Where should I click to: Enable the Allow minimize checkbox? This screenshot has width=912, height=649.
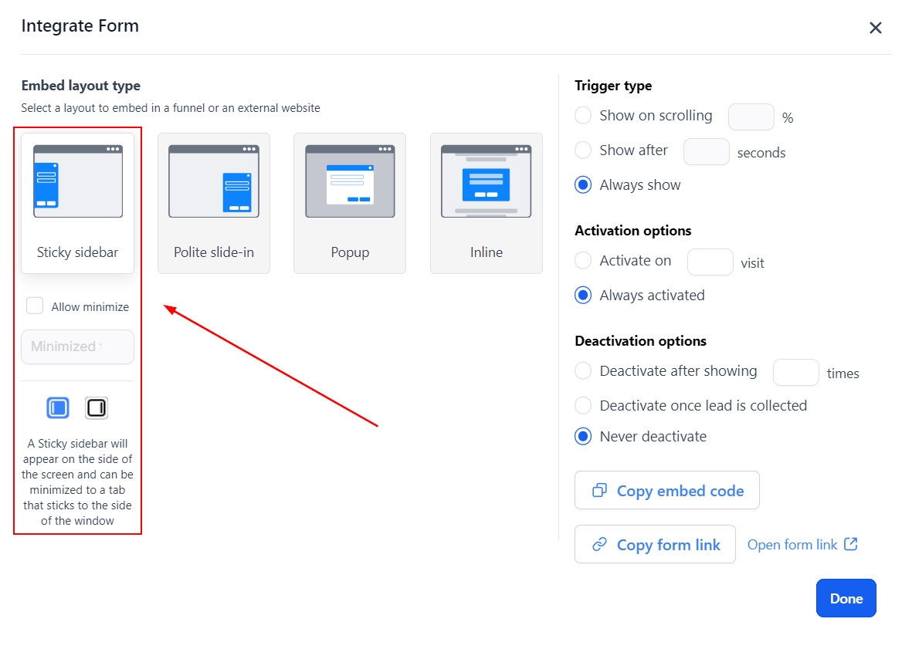(x=35, y=306)
